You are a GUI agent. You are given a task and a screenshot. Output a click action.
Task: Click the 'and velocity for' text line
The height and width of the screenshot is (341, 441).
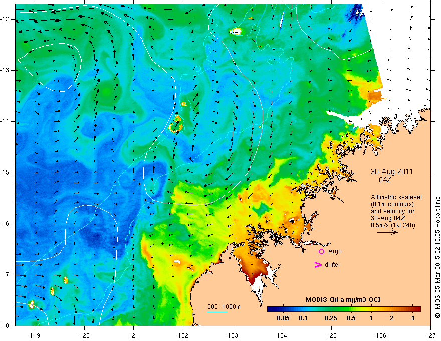[392, 211]
